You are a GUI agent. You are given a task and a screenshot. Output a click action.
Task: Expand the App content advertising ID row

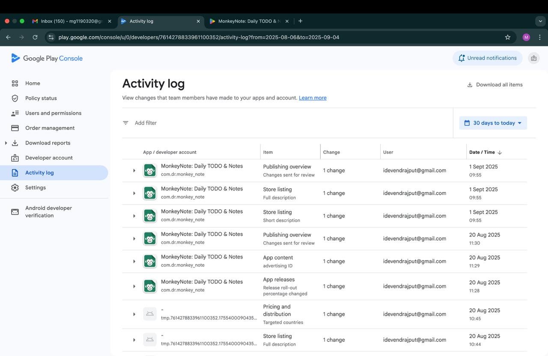134,261
